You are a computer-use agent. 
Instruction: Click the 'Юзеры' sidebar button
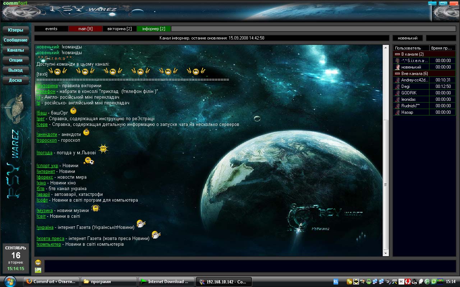click(x=15, y=30)
